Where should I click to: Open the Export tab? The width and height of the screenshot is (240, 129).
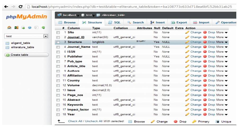tap(179, 22)
